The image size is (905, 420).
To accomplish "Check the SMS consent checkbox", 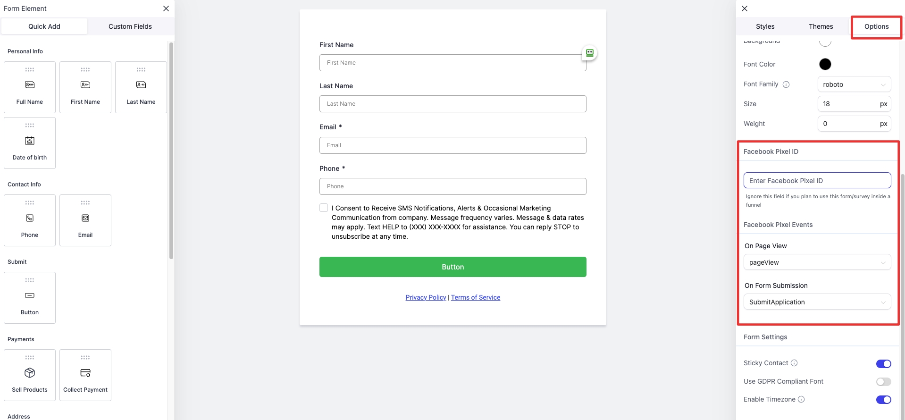I will 324,208.
